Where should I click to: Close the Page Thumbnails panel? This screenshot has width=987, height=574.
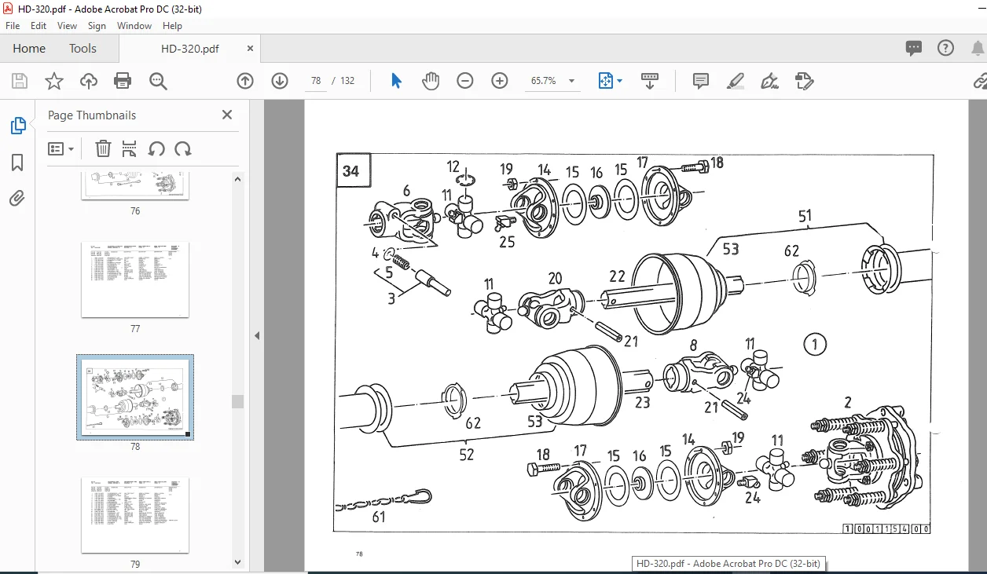point(227,115)
